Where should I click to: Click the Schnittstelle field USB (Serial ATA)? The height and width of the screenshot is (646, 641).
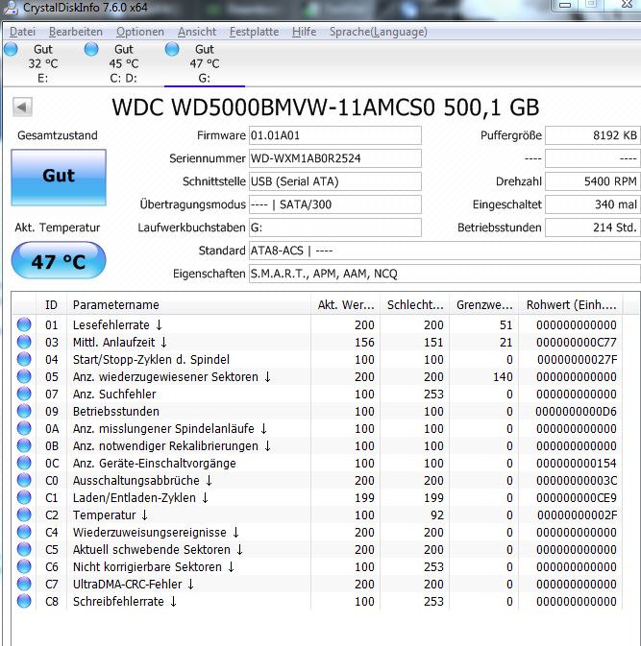[x=335, y=181]
